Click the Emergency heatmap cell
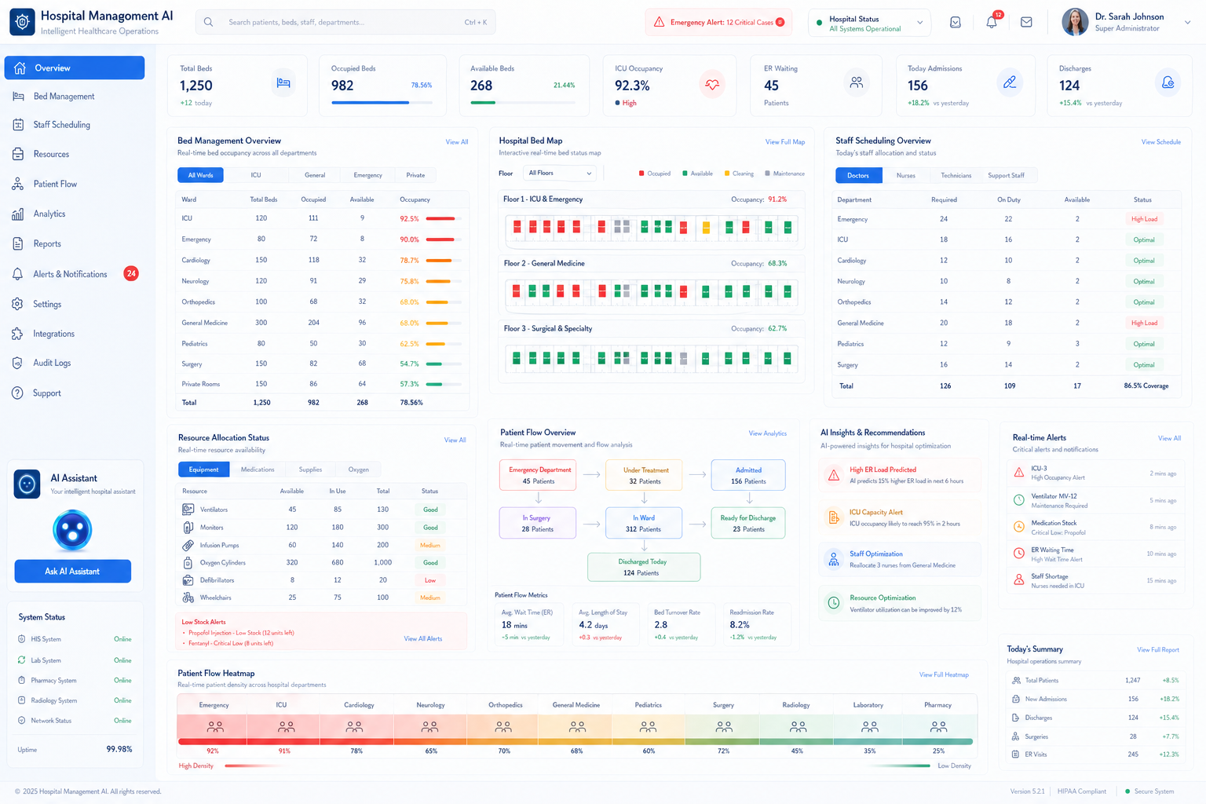This screenshot has height=804, width=1206. 213,728
